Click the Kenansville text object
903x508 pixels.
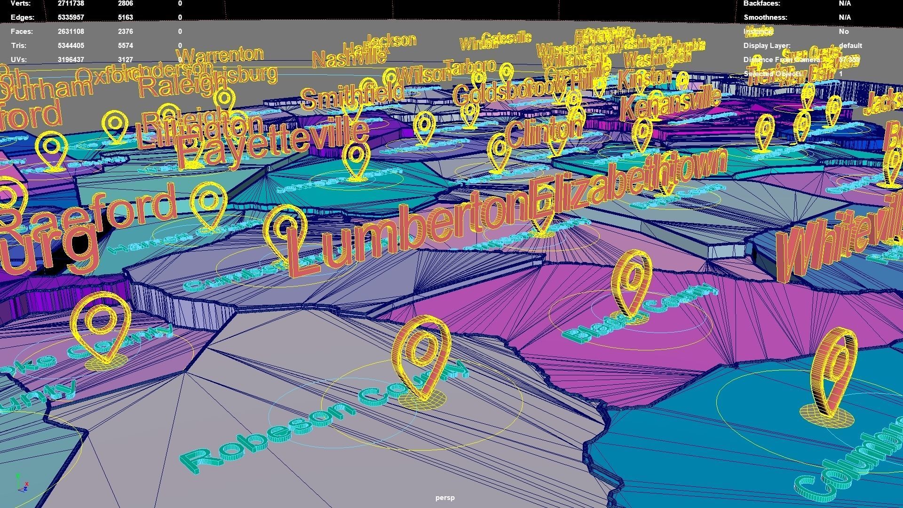pyautogui.click(x=670, y=103)
